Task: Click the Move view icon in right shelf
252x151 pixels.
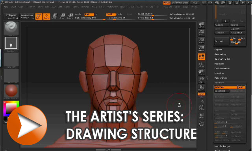Action: (x=201, y=72)
